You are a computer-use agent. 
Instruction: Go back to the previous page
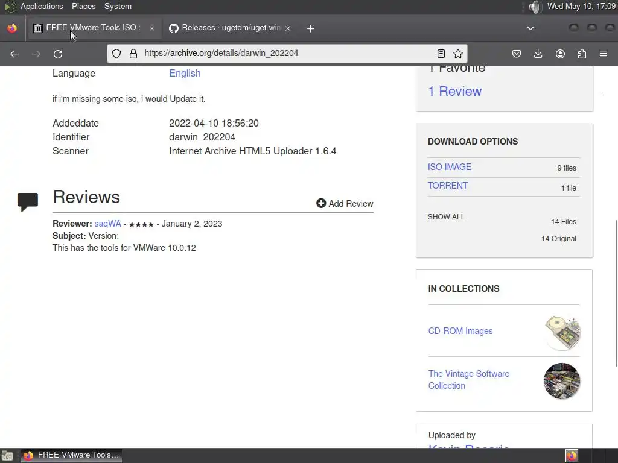(x=14, y=54)
